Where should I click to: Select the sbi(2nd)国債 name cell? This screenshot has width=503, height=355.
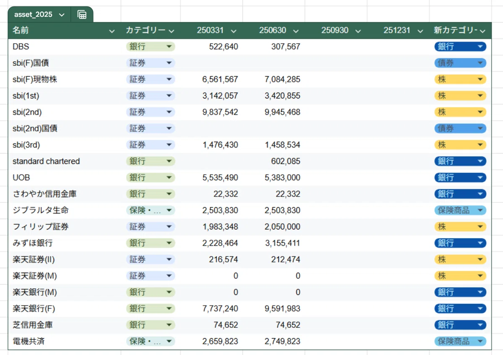[x=65, y=129]
